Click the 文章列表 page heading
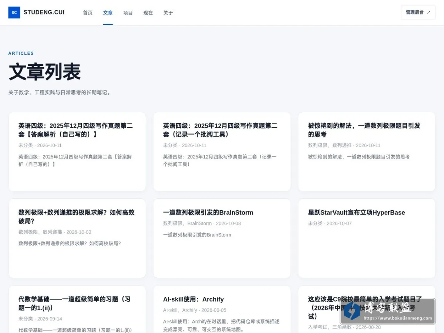This screenshot has height=333, width=444. click(44, 72)
